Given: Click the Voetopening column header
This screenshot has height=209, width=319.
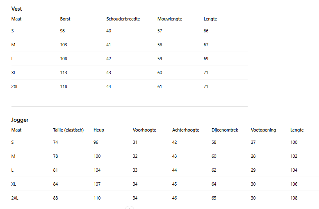Looking at the screenshot, I should [x=263, y=130].
